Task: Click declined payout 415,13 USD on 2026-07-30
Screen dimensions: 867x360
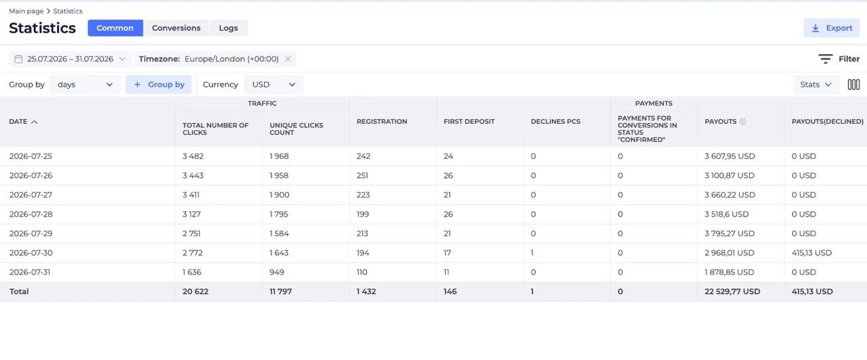Action: (811, 253)
